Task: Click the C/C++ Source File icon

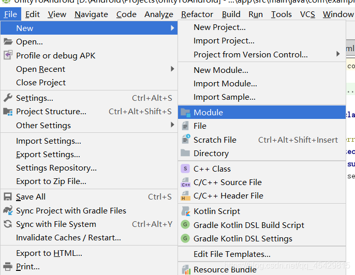Action: 185,182
